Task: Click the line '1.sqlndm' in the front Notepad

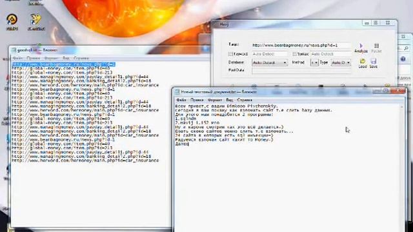Action: coord(186,119)
